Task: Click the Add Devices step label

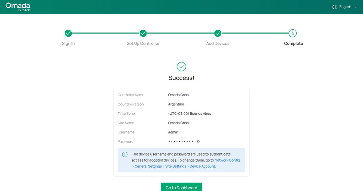Action: pyautogui.click(x=218, y=44)
